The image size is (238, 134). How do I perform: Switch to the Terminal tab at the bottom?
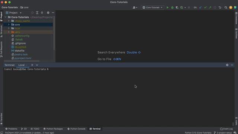(x=95, y=129)
